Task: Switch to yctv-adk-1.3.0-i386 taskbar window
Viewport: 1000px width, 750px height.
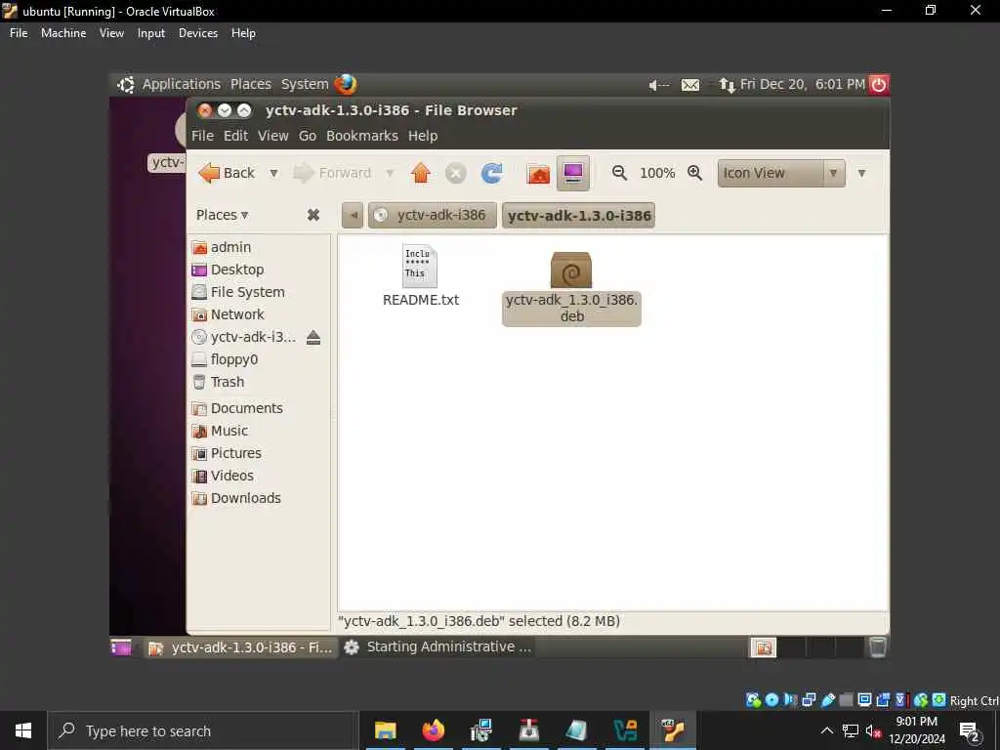Action: click(x=240, y=647)
